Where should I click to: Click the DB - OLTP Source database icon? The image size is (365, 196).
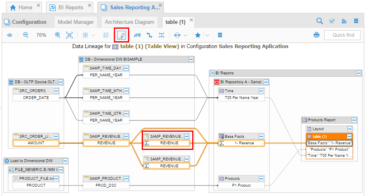[11, 82]
